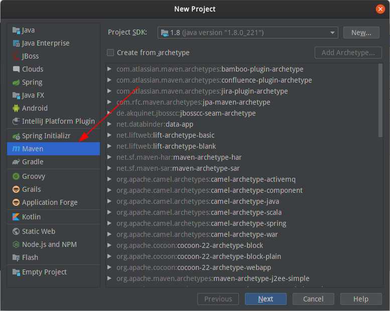Open the Project SDK dropdown
The width and height of the screenshot is (390, 311).
point(248,33)
